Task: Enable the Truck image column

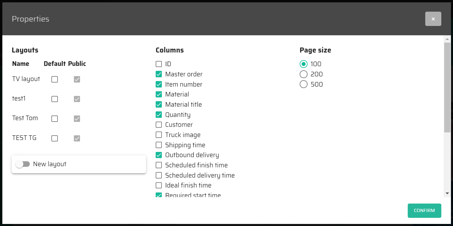Action: coord(159,135)
